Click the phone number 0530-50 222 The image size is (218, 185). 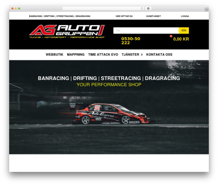[x=131, y=41]
